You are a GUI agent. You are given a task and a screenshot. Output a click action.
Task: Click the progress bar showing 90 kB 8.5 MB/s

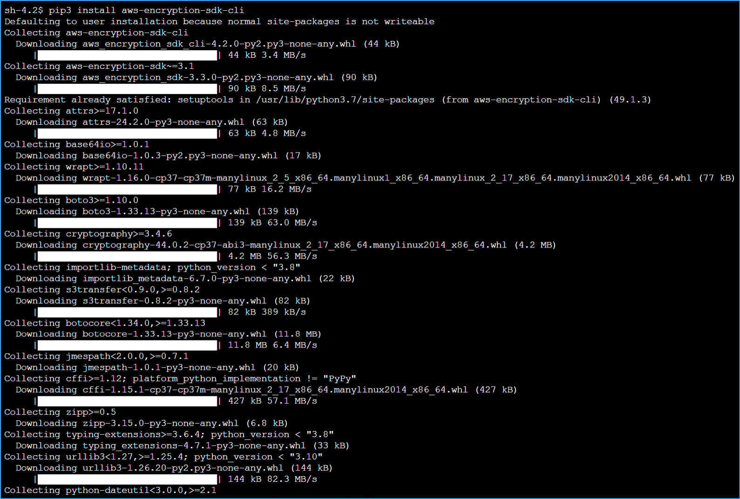(127, 89)
